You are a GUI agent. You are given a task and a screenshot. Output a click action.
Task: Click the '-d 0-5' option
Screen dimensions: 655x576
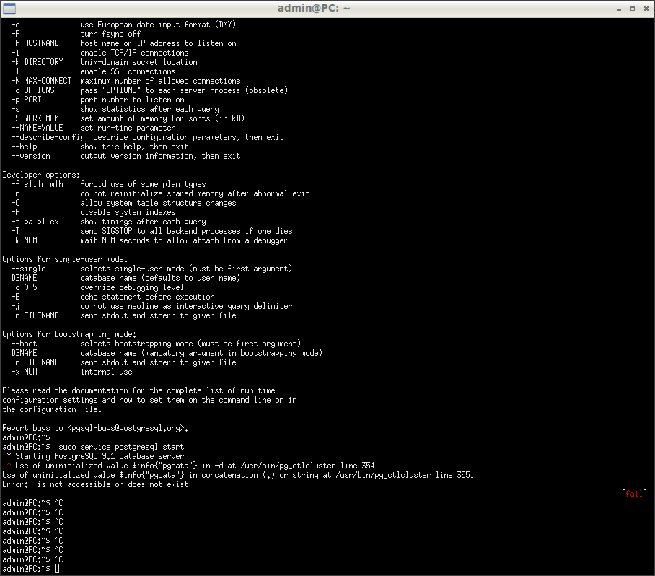tap(24, 287)
